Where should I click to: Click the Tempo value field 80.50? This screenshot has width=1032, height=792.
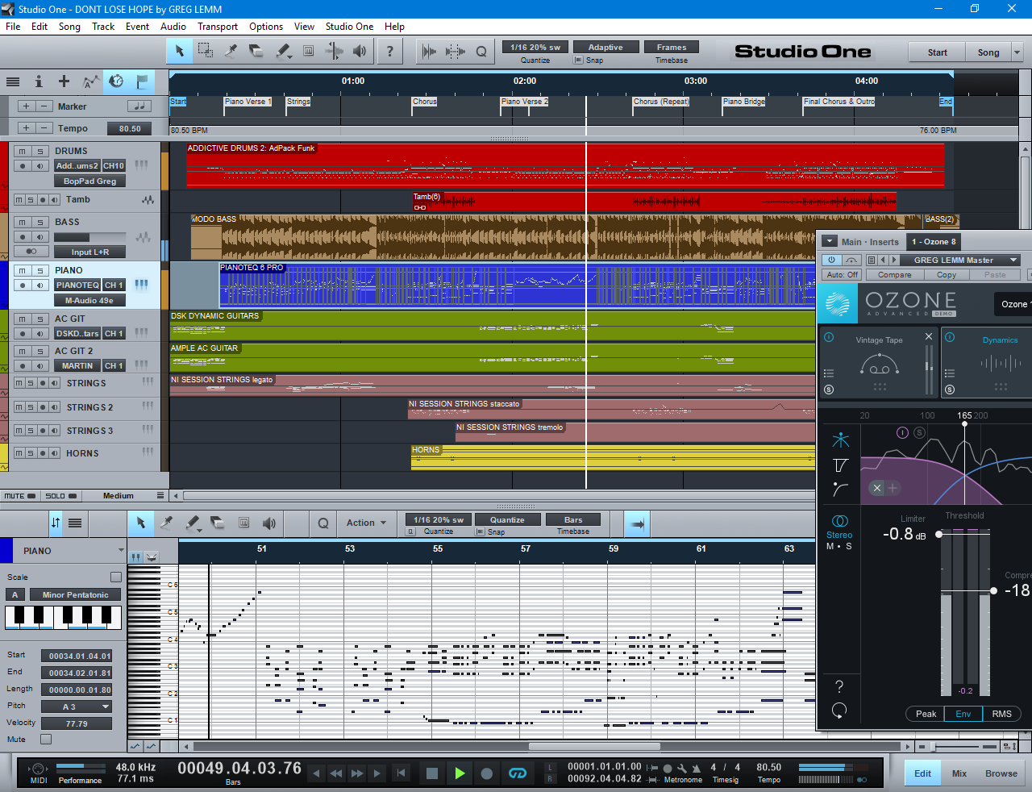pos(130,129)
